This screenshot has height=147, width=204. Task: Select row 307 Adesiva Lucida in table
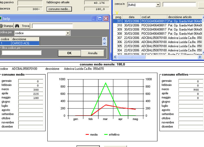point(159,38)
